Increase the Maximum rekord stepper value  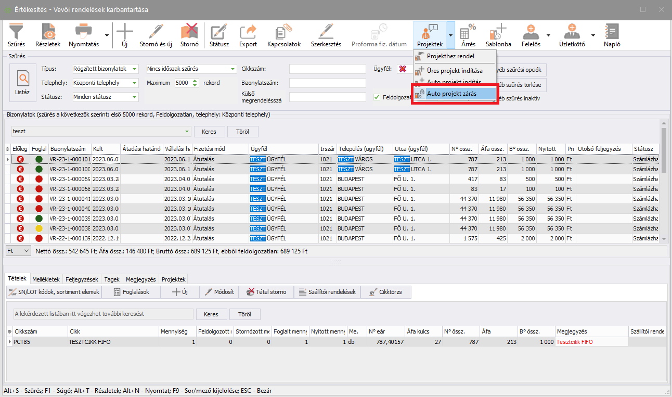(195, 81)
